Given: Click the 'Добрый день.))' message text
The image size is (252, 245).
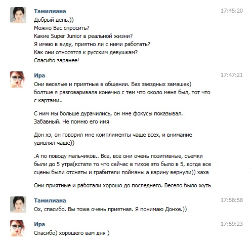Looking at the screenshot, I should [54, 20].
